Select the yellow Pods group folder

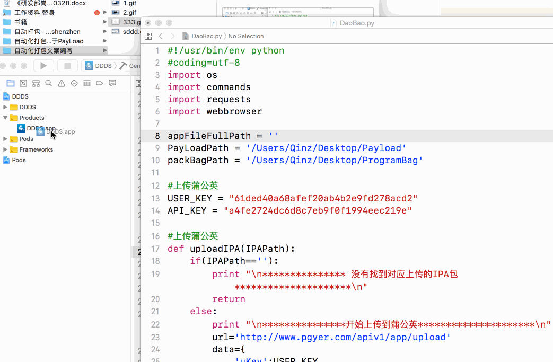tap(22, 138)
